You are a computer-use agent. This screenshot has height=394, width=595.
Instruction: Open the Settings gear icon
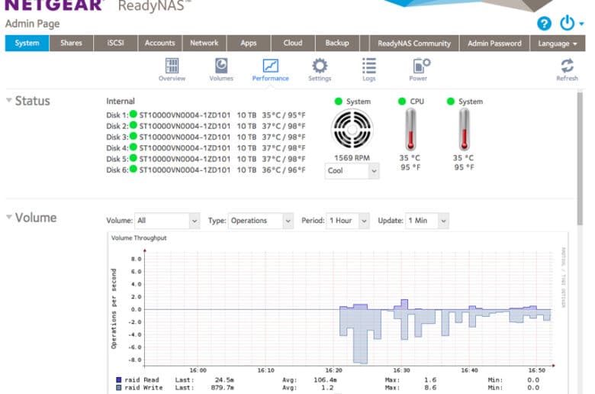[320, 66]
